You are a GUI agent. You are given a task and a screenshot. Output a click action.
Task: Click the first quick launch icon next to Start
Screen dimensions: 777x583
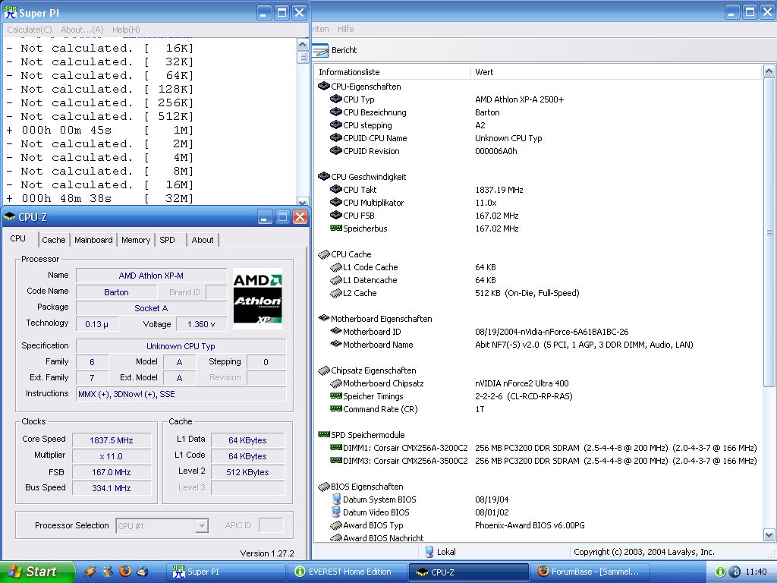click(x=90, y=571)
